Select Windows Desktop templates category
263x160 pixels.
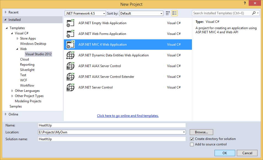(x=33, y=44)
